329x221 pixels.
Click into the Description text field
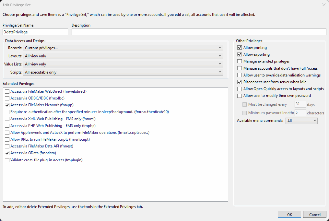pyautogui.click(x=199, y=32)
